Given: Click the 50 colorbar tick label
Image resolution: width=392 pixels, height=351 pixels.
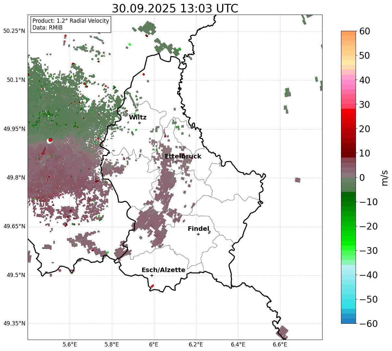Looking at the screenshot, I should pos(364,56).
